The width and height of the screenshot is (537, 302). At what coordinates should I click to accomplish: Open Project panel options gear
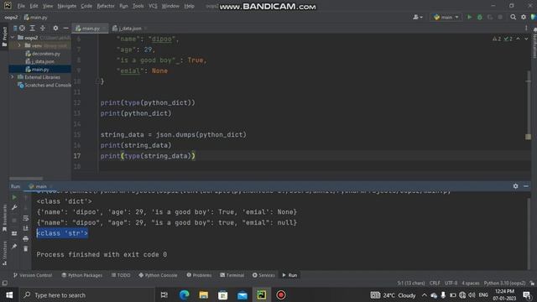click(x=55, y=28)
